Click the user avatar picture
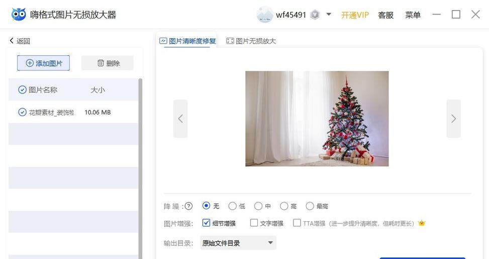This screenshot has height=259, width=489. [x=265, y=15]
